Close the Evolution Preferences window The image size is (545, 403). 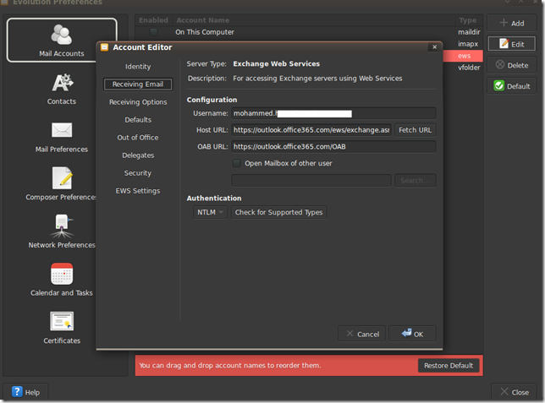pos(515,392)
